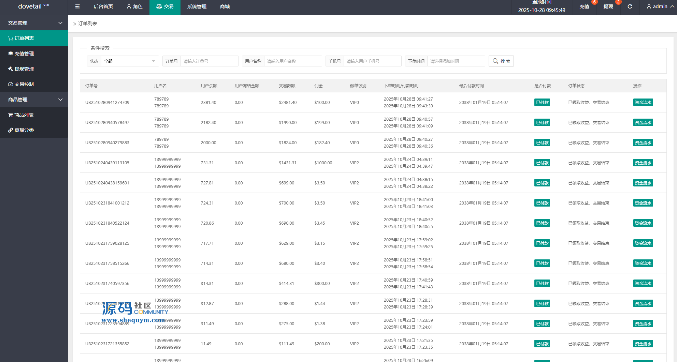
Task: Switch to the 商城 top menu
Action: tap(225, 6)
